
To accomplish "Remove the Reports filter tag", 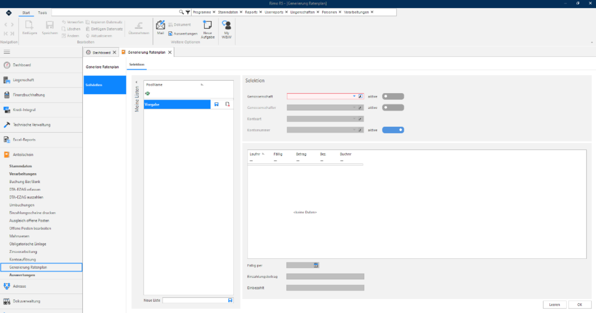I will pyautogui.click(x=261, y=12).
